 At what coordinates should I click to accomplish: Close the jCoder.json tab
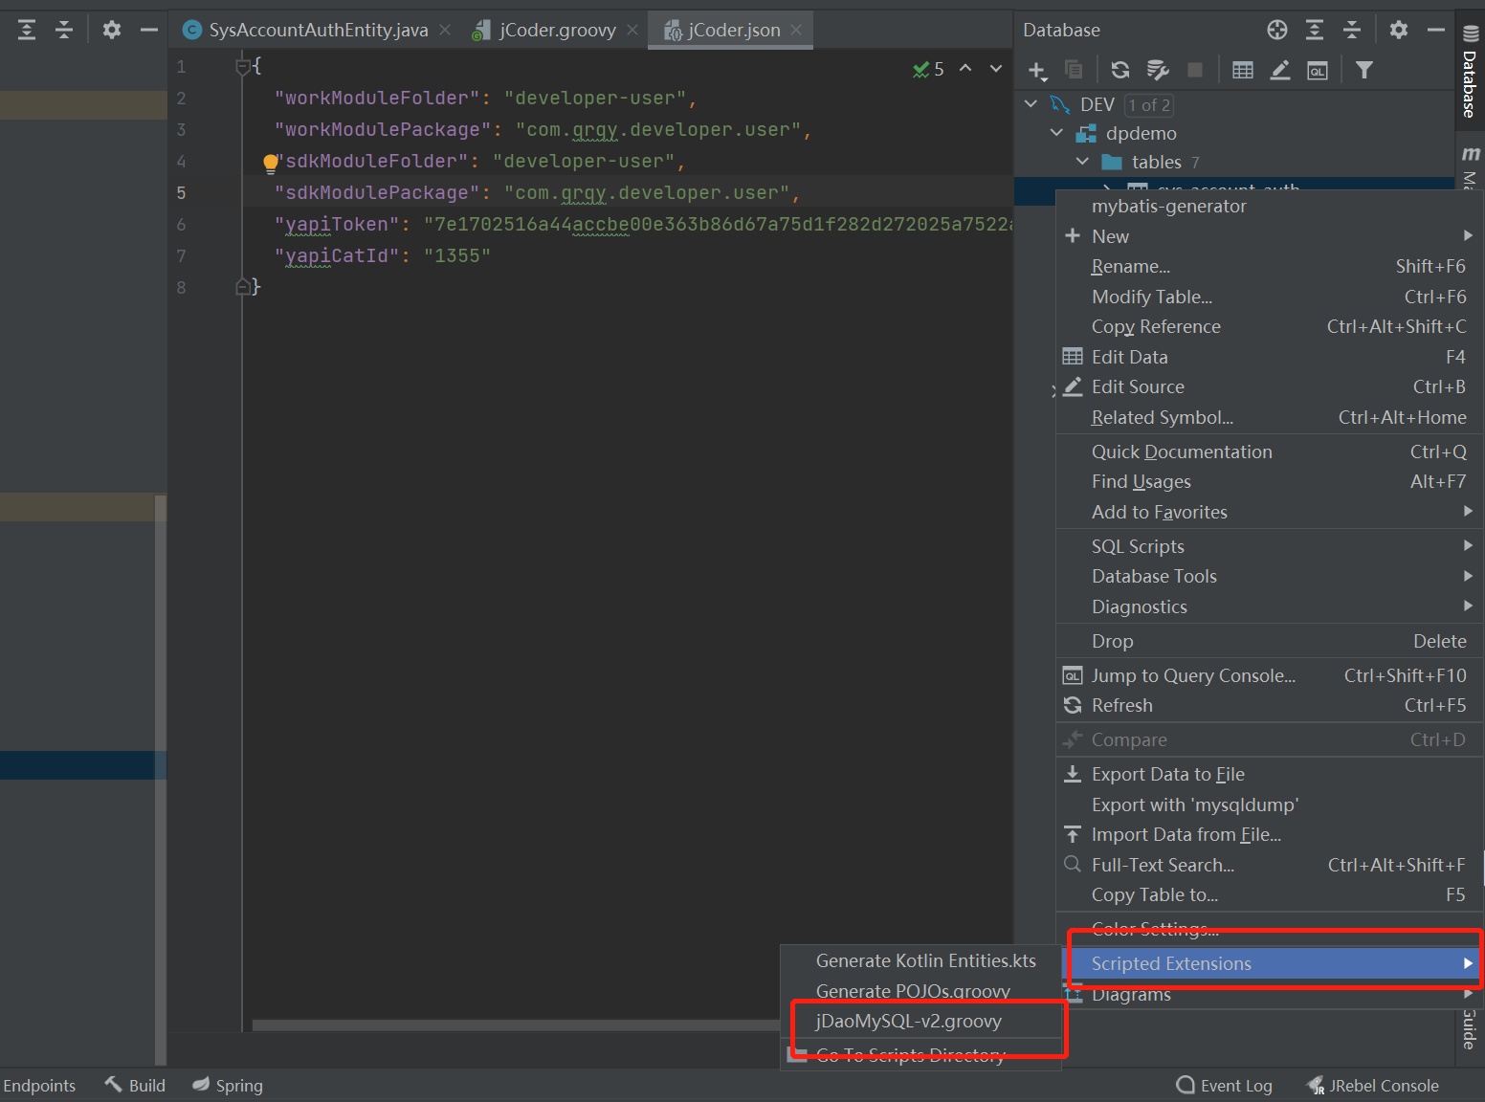click(x=796, y=30)
